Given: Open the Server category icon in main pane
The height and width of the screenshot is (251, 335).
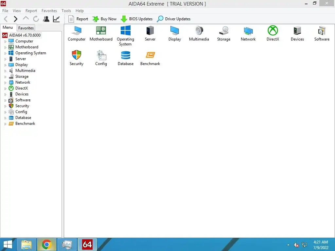Looking at the screenshot, I should coord(150,34).
